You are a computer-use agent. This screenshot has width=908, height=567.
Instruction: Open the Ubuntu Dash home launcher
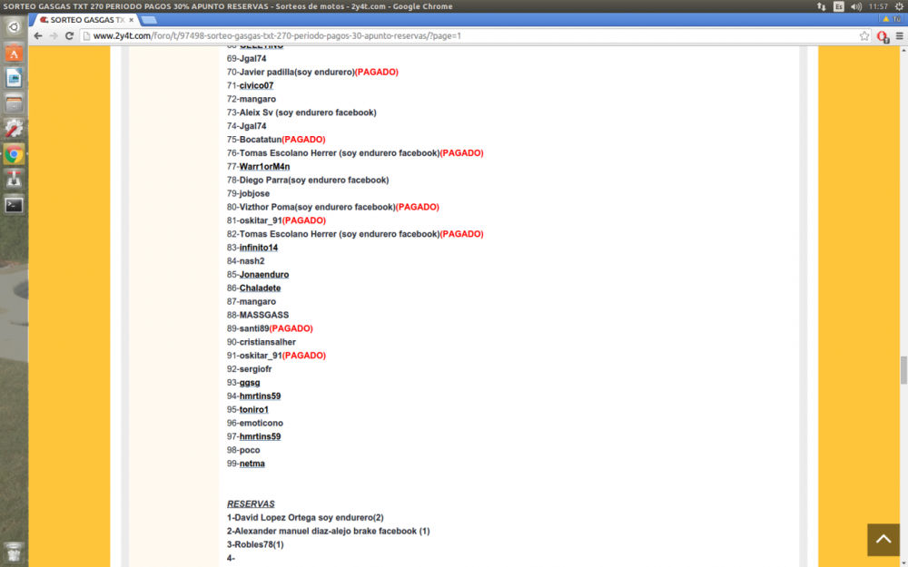click(14, 27)
